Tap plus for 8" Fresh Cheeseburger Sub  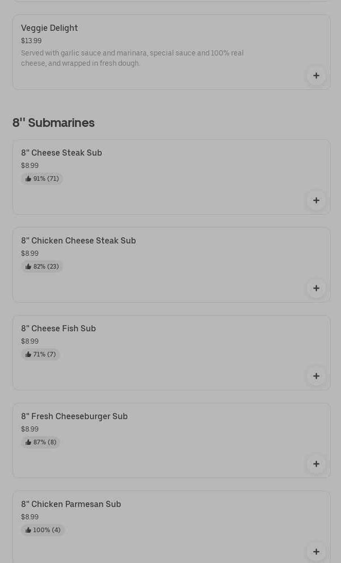316,464
